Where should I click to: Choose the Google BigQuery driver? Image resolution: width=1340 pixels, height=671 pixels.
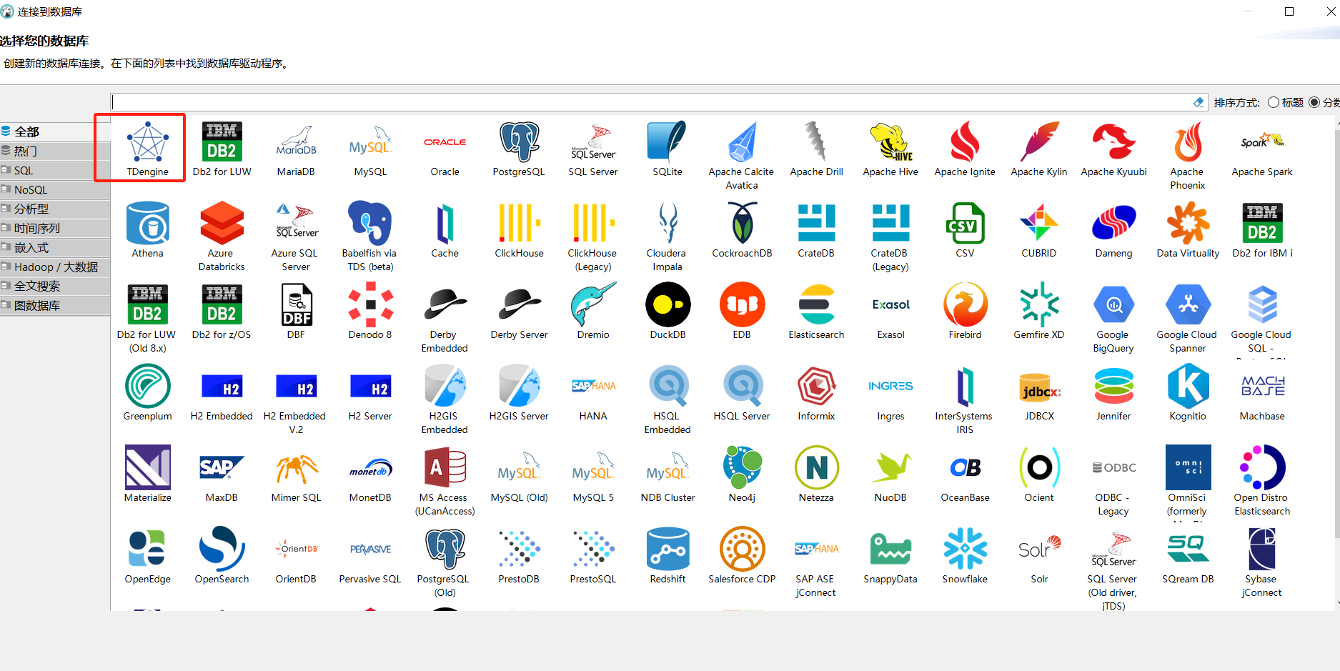(x=1113, y=318)
